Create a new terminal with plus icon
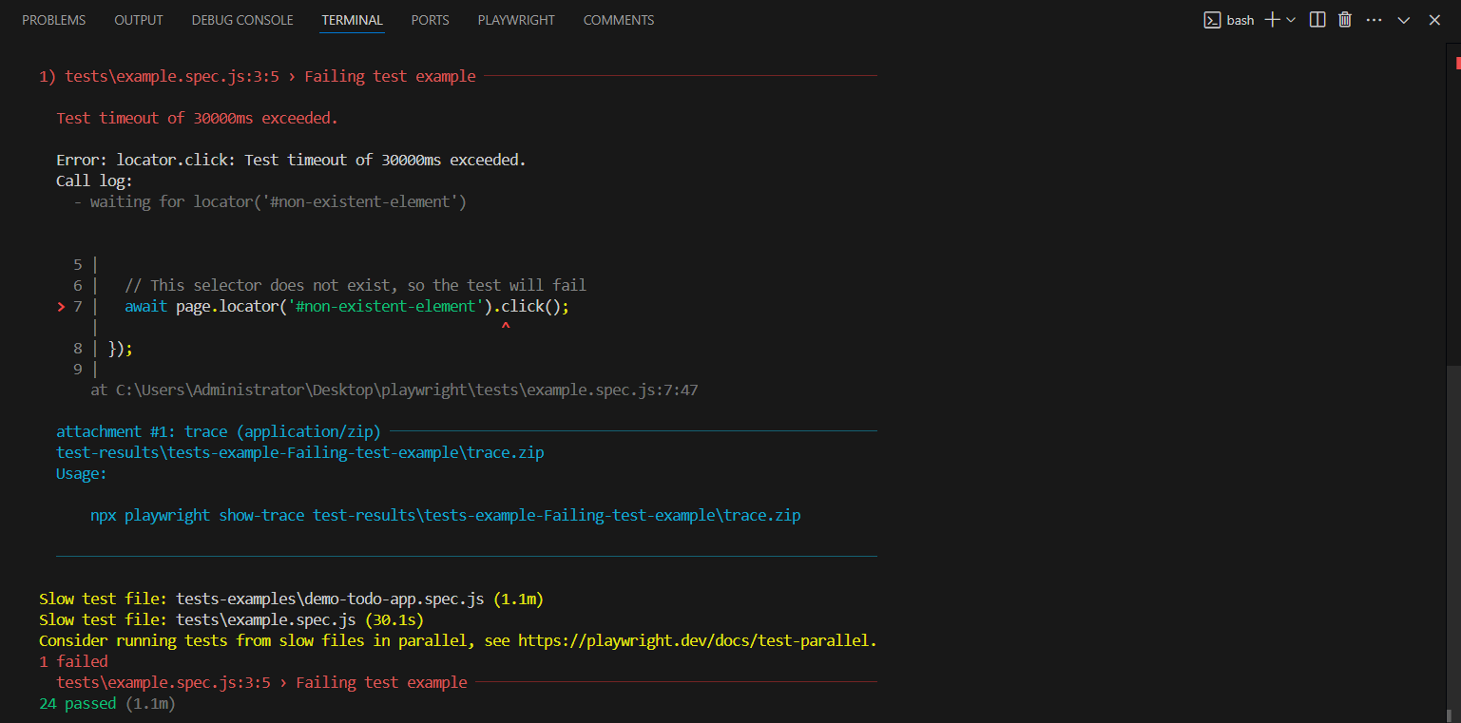1461x723 pixels. click(1272, 20)
